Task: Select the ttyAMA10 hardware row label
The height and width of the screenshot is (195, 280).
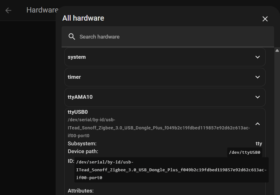Action: (x=80, y=97)
